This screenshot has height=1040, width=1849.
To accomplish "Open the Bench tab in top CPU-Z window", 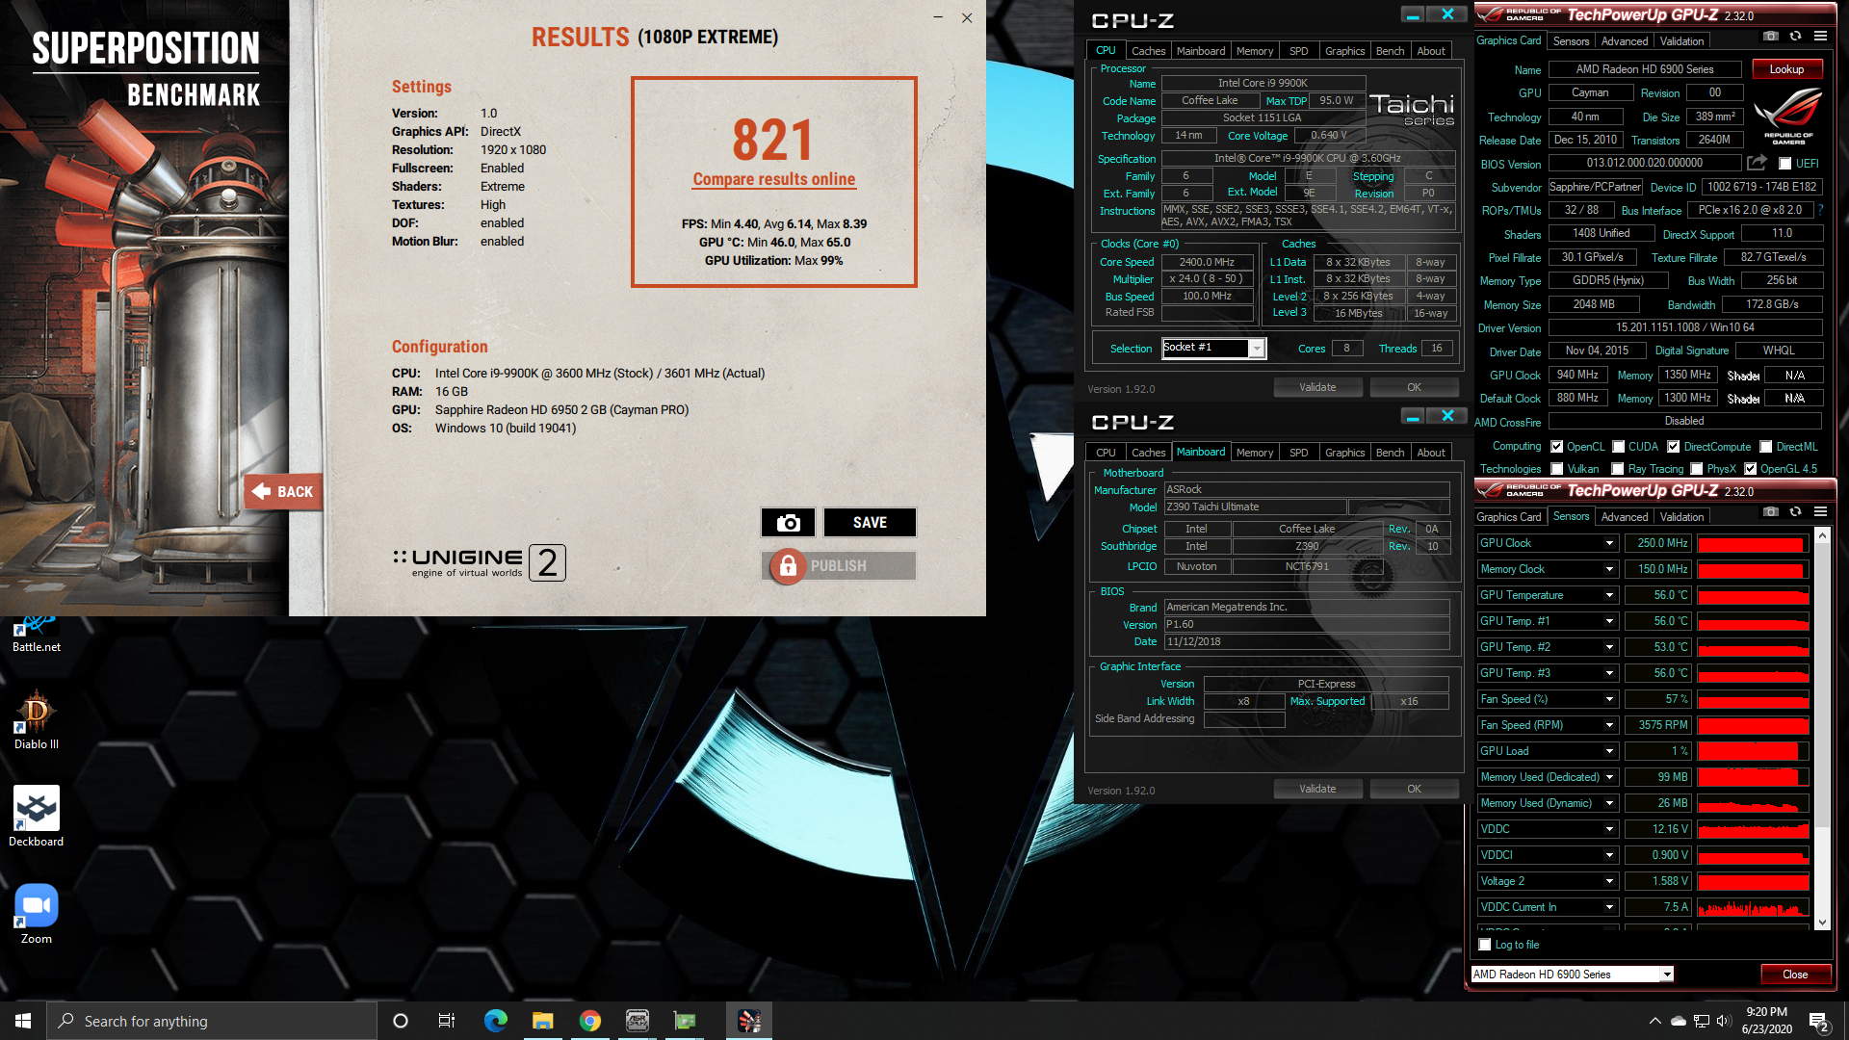I will [x=1390, y=51].
